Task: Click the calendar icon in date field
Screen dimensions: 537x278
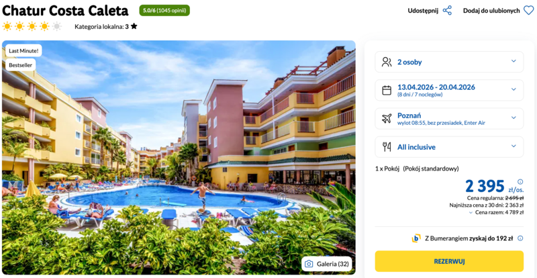Action: pos(387,90)
